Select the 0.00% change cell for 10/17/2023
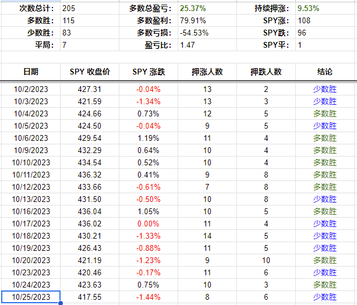 tap(149, 224)
